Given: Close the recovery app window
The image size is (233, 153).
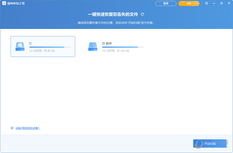Looking at the screenshot, I should 229,3.
